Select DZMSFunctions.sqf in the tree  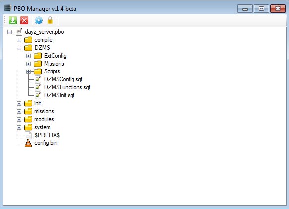67,87
